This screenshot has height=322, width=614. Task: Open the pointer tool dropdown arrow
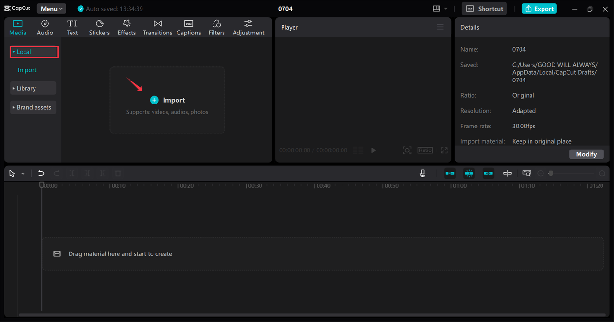click(x=23, y=173)
